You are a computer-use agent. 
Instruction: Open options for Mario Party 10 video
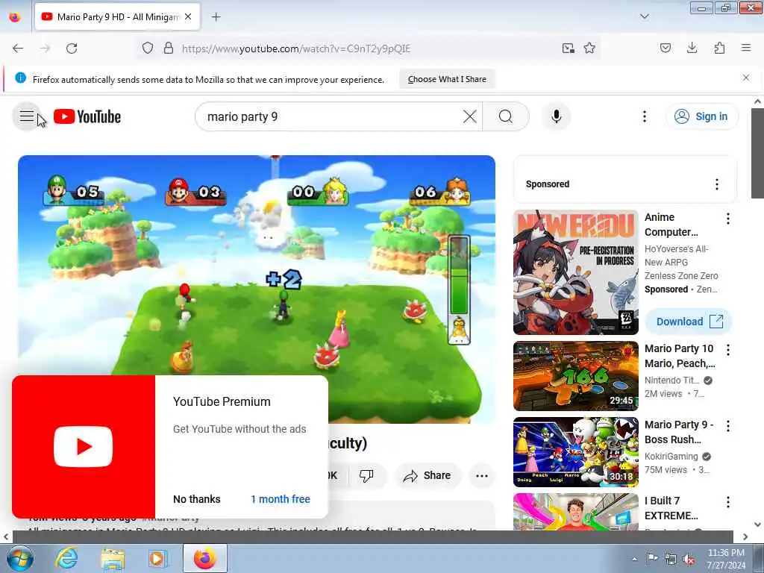[x=728, y=350]
